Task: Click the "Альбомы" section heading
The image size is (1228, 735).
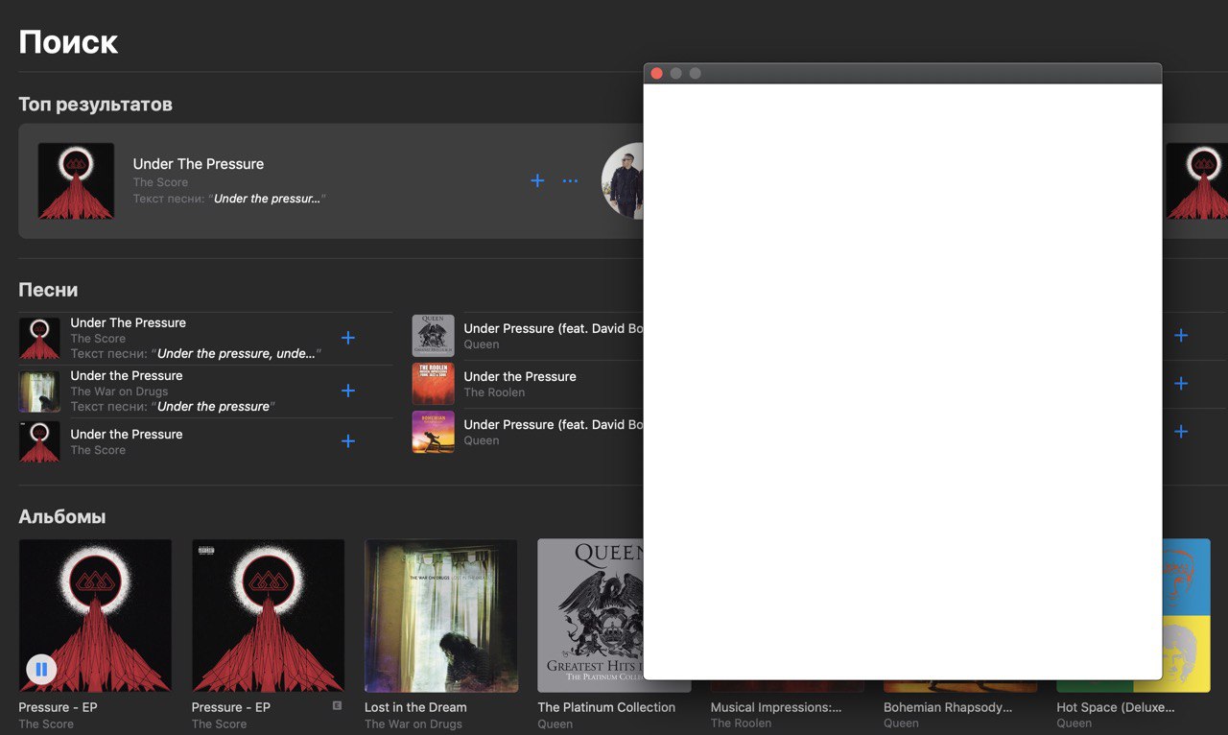Action: (62, 516)
